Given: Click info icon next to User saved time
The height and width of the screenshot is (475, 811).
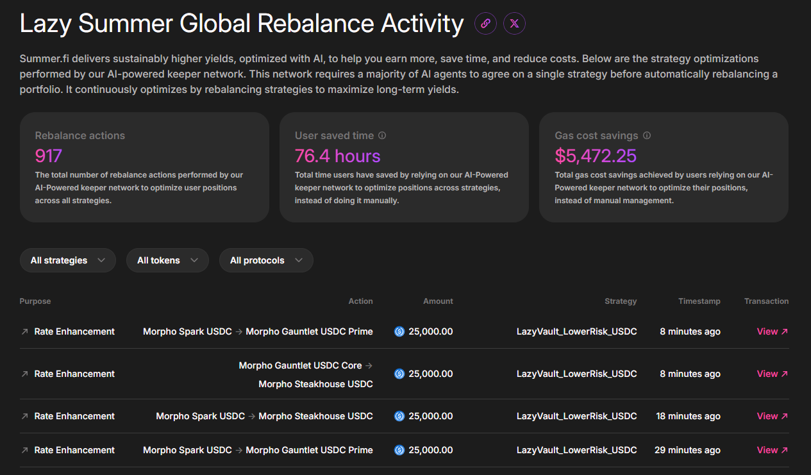Looking at the screenshot, I should click(382, 136).
